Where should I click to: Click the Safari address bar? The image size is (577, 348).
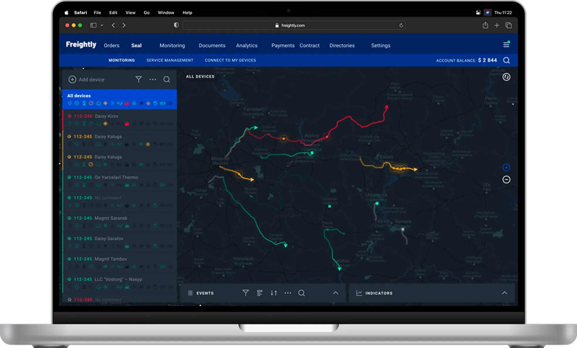[x=293, y=25]
